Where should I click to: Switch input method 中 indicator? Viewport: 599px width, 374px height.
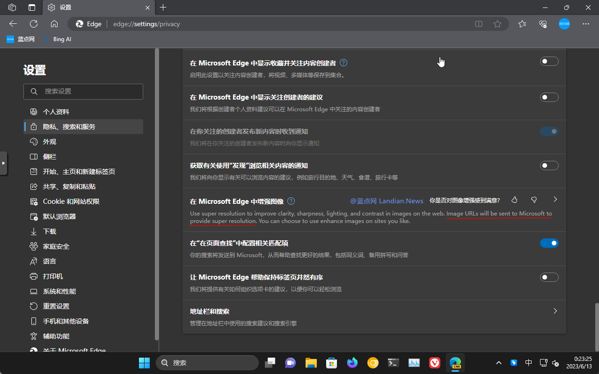pos(528,363)
